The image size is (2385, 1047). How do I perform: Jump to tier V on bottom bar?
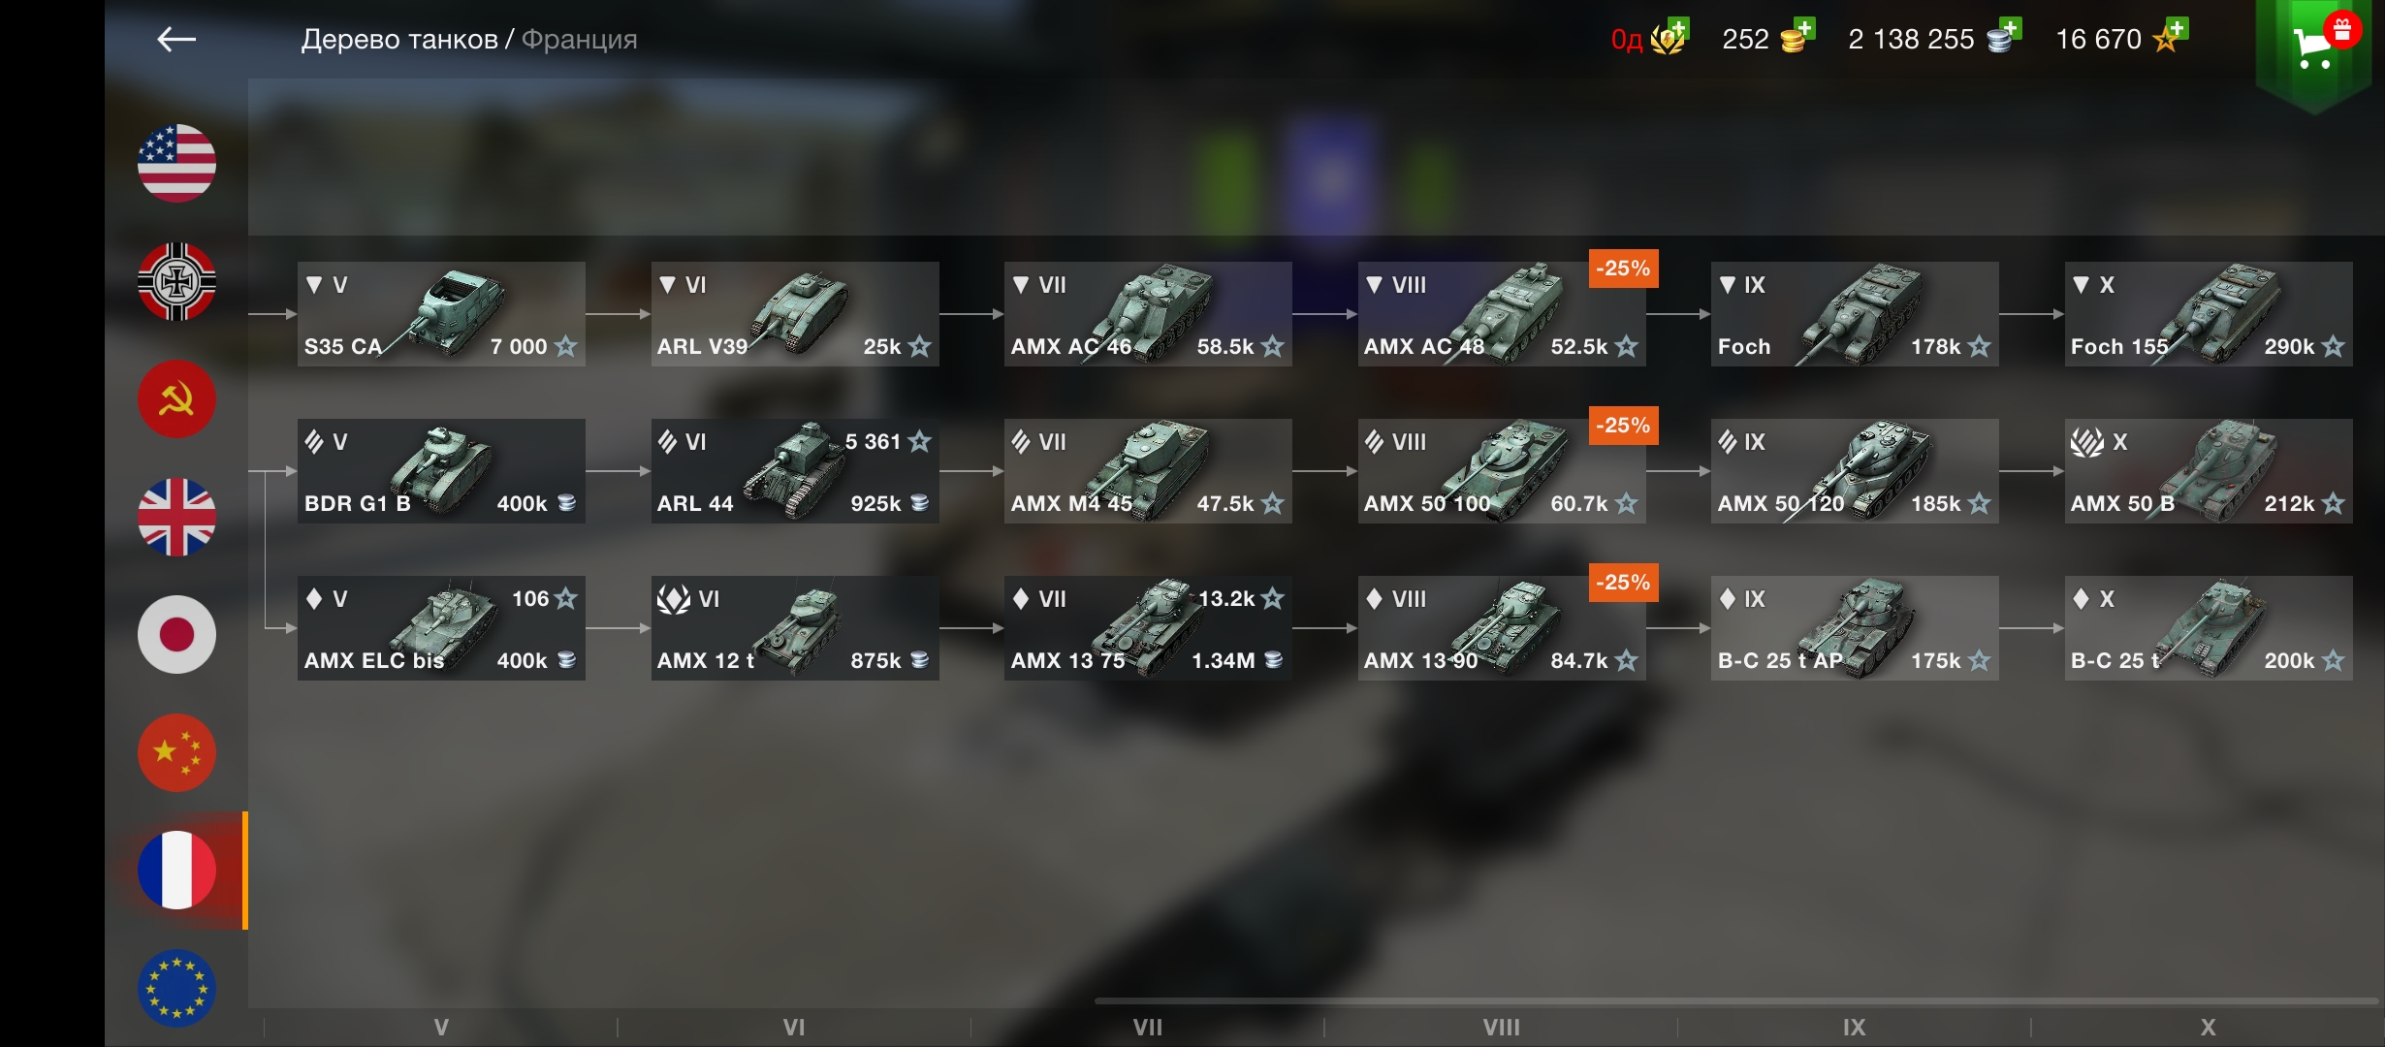pyautogui.click(x=441, y=1028)
